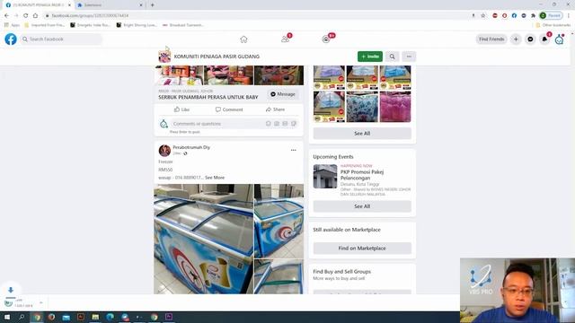Click See All under Upcoming Events

[362, 206]
